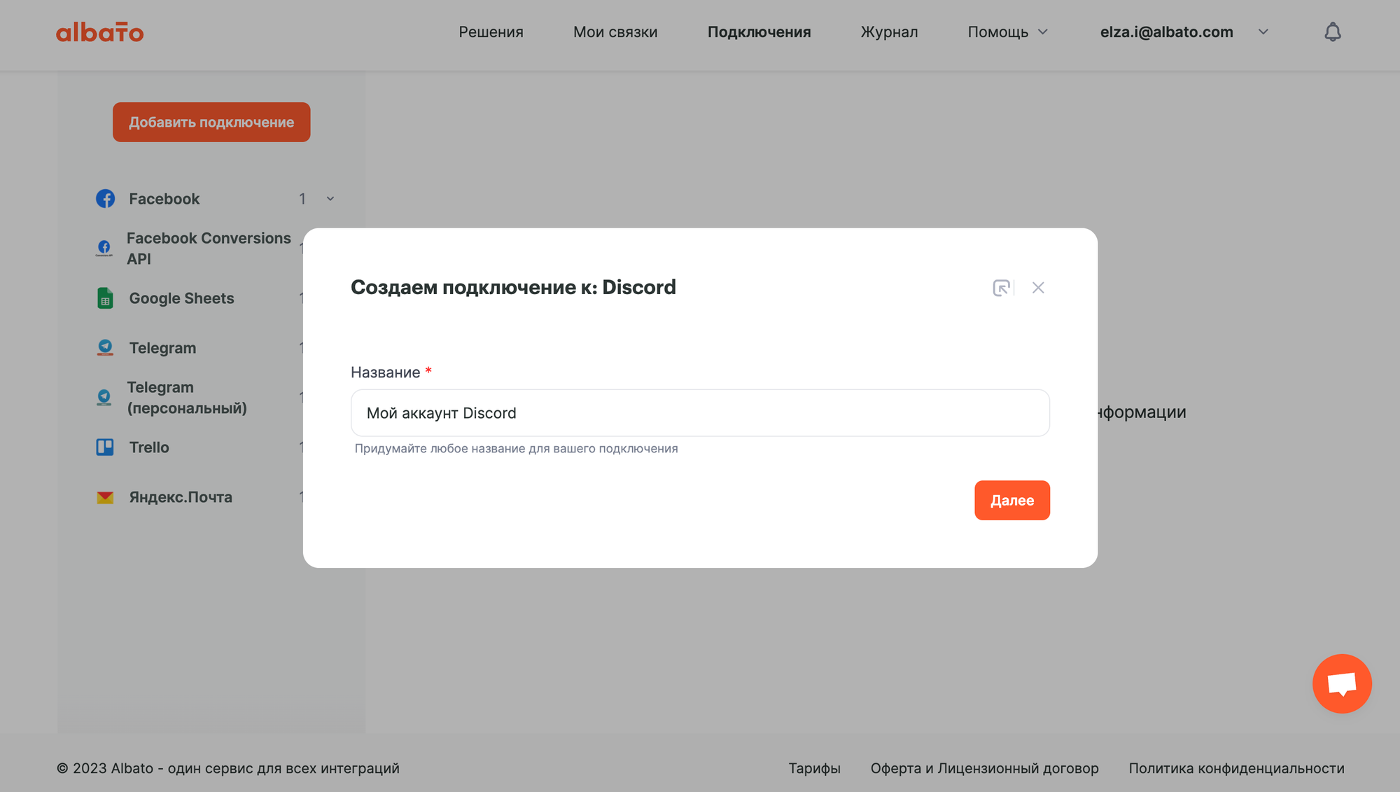The height and width of the screenshot is (792, 1400).
Task: Select Facebook in the connections list
Action: pos(164,199)
